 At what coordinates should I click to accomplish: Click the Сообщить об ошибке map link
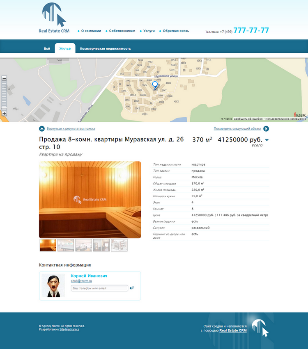coord(248,119)
